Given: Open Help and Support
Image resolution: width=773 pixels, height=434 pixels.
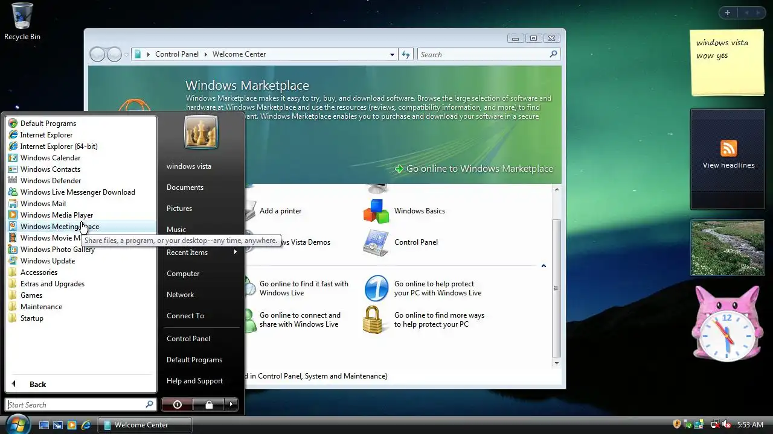Looking at the screenshot, I should click(x=194, y=381).
